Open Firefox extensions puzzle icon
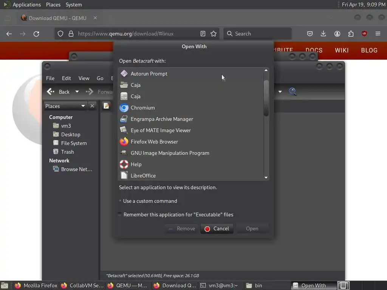Screen dimensions: 387x290 click(351, 34)
